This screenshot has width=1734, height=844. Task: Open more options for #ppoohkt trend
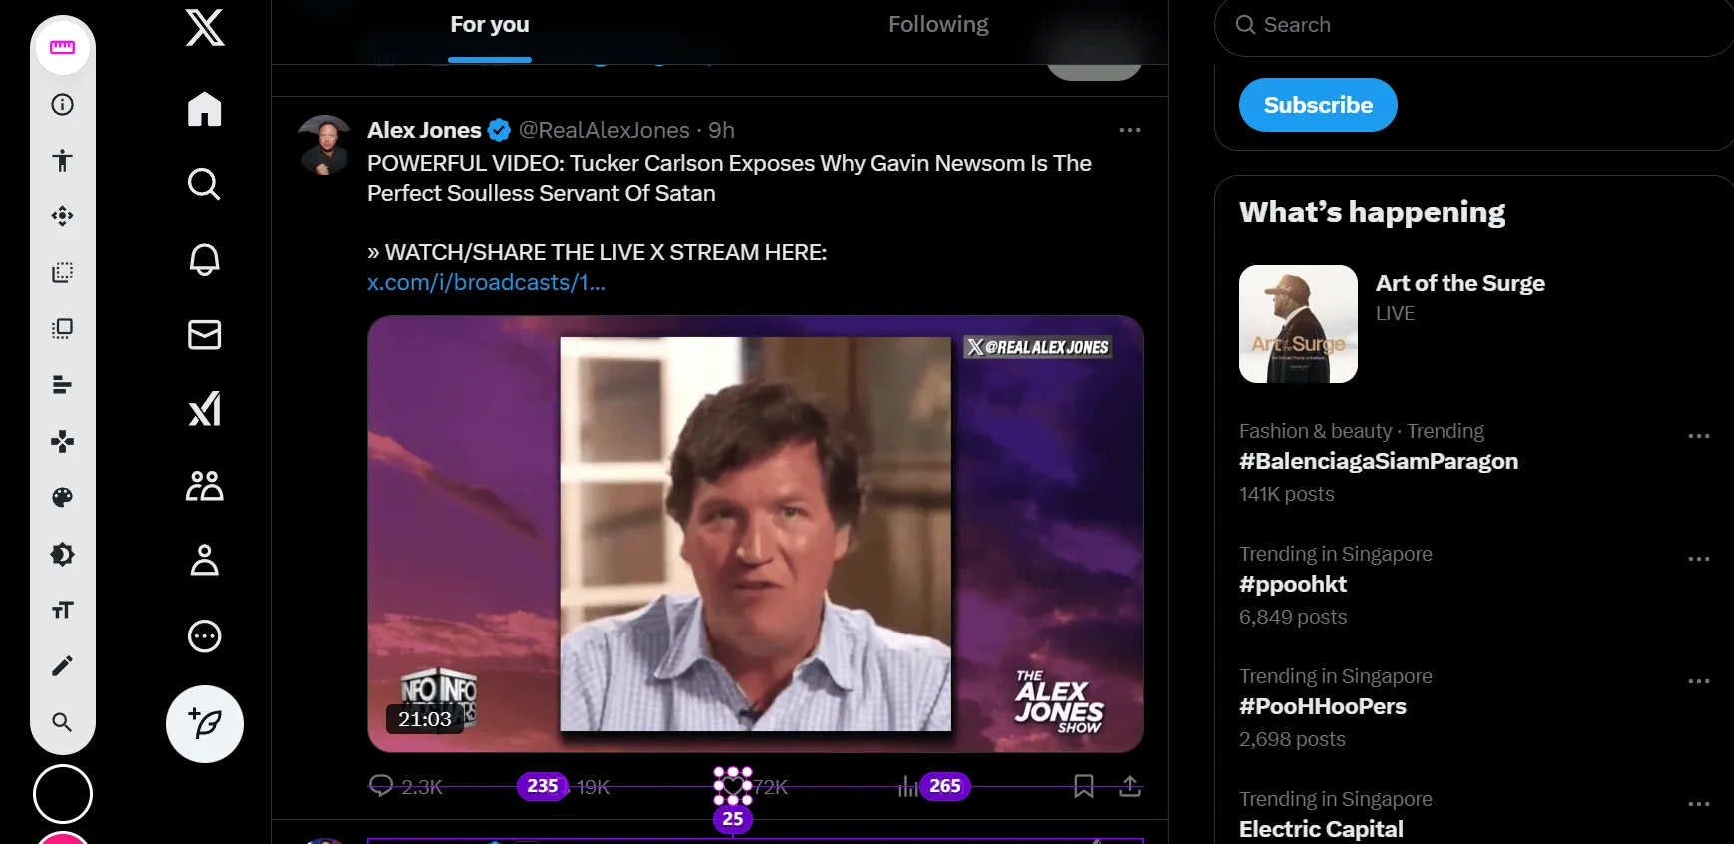click(1699, 559)
